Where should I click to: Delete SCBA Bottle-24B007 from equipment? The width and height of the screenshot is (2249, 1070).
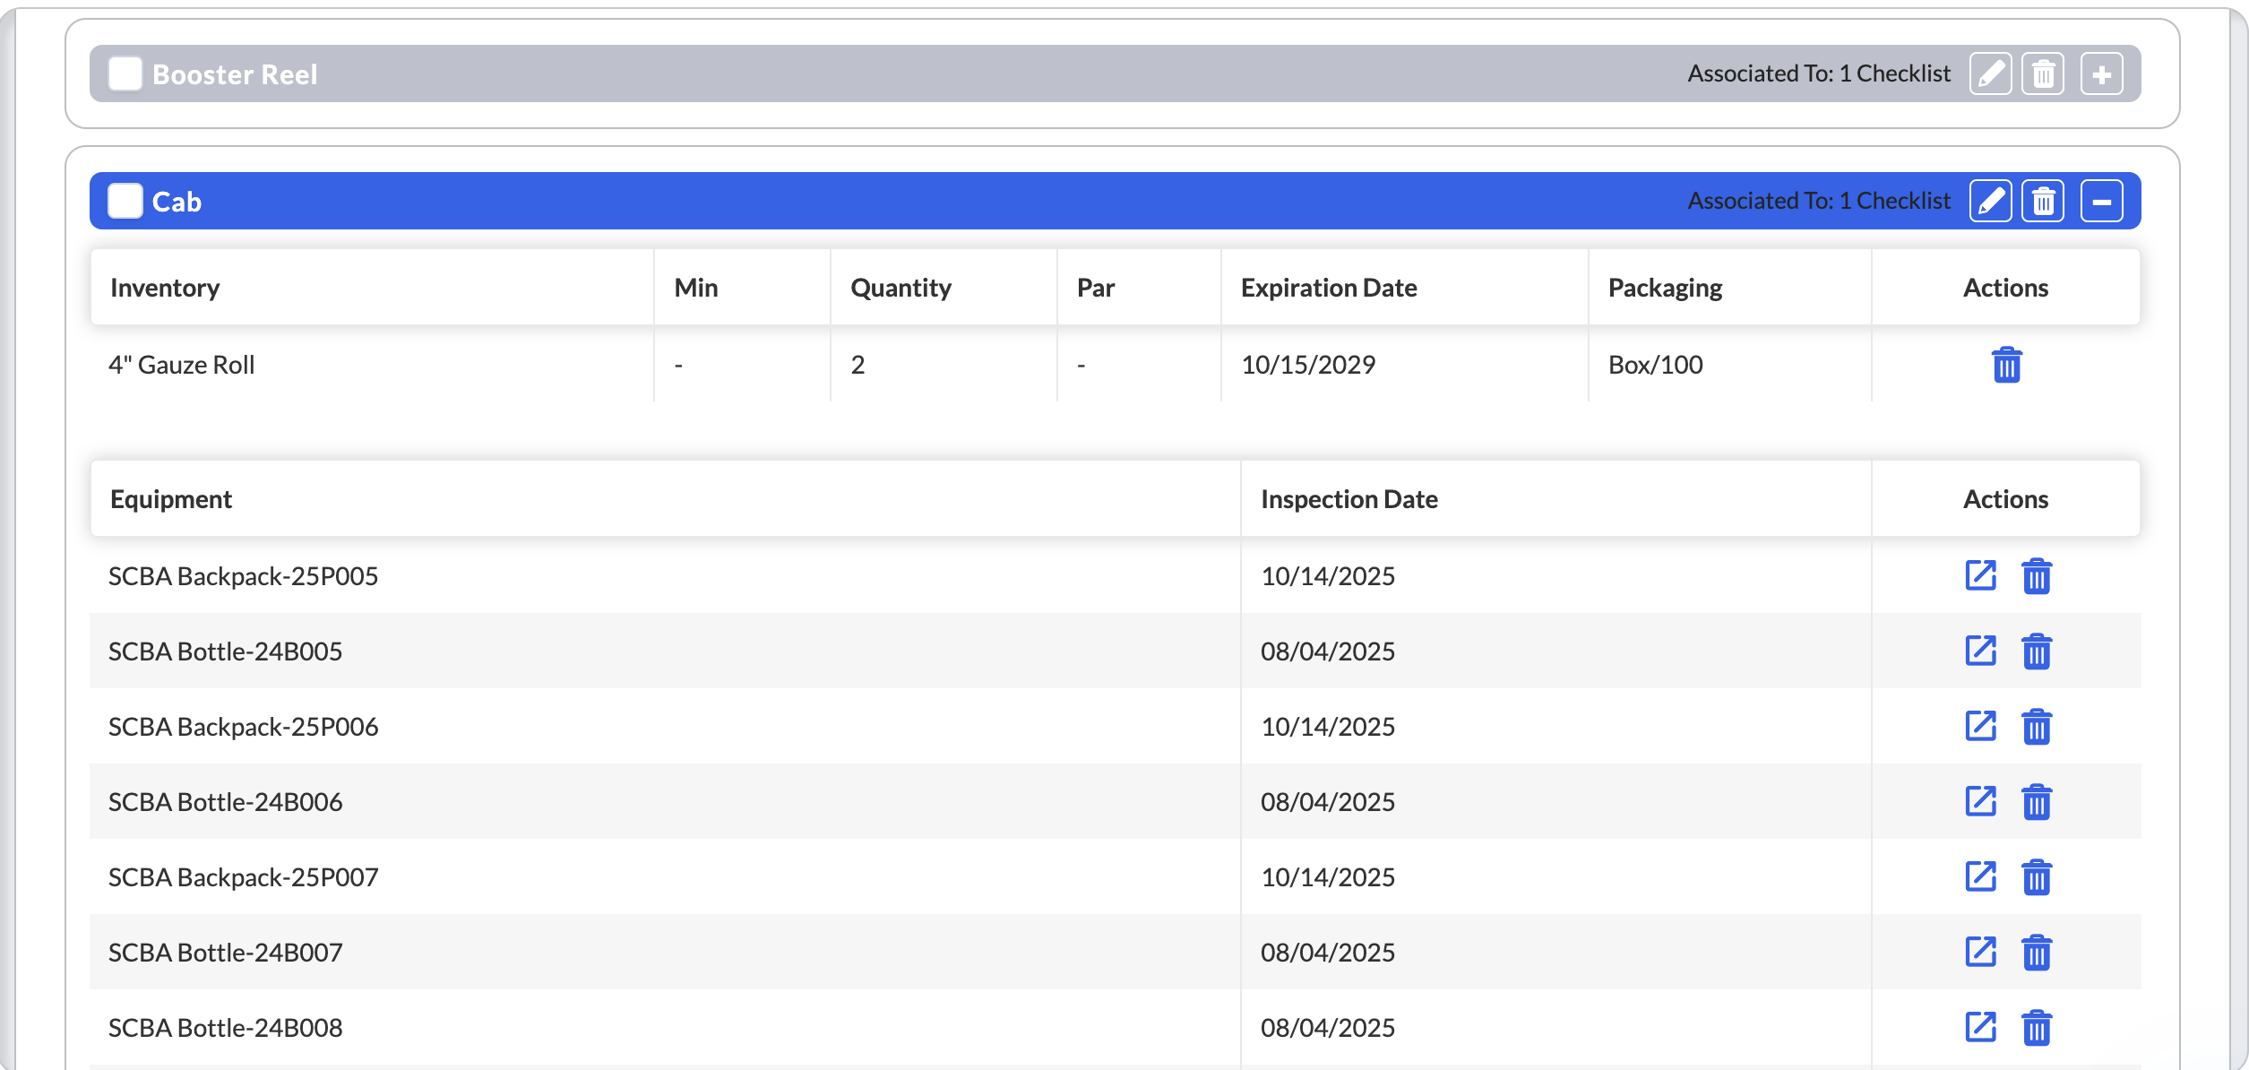pos(2036,953)
